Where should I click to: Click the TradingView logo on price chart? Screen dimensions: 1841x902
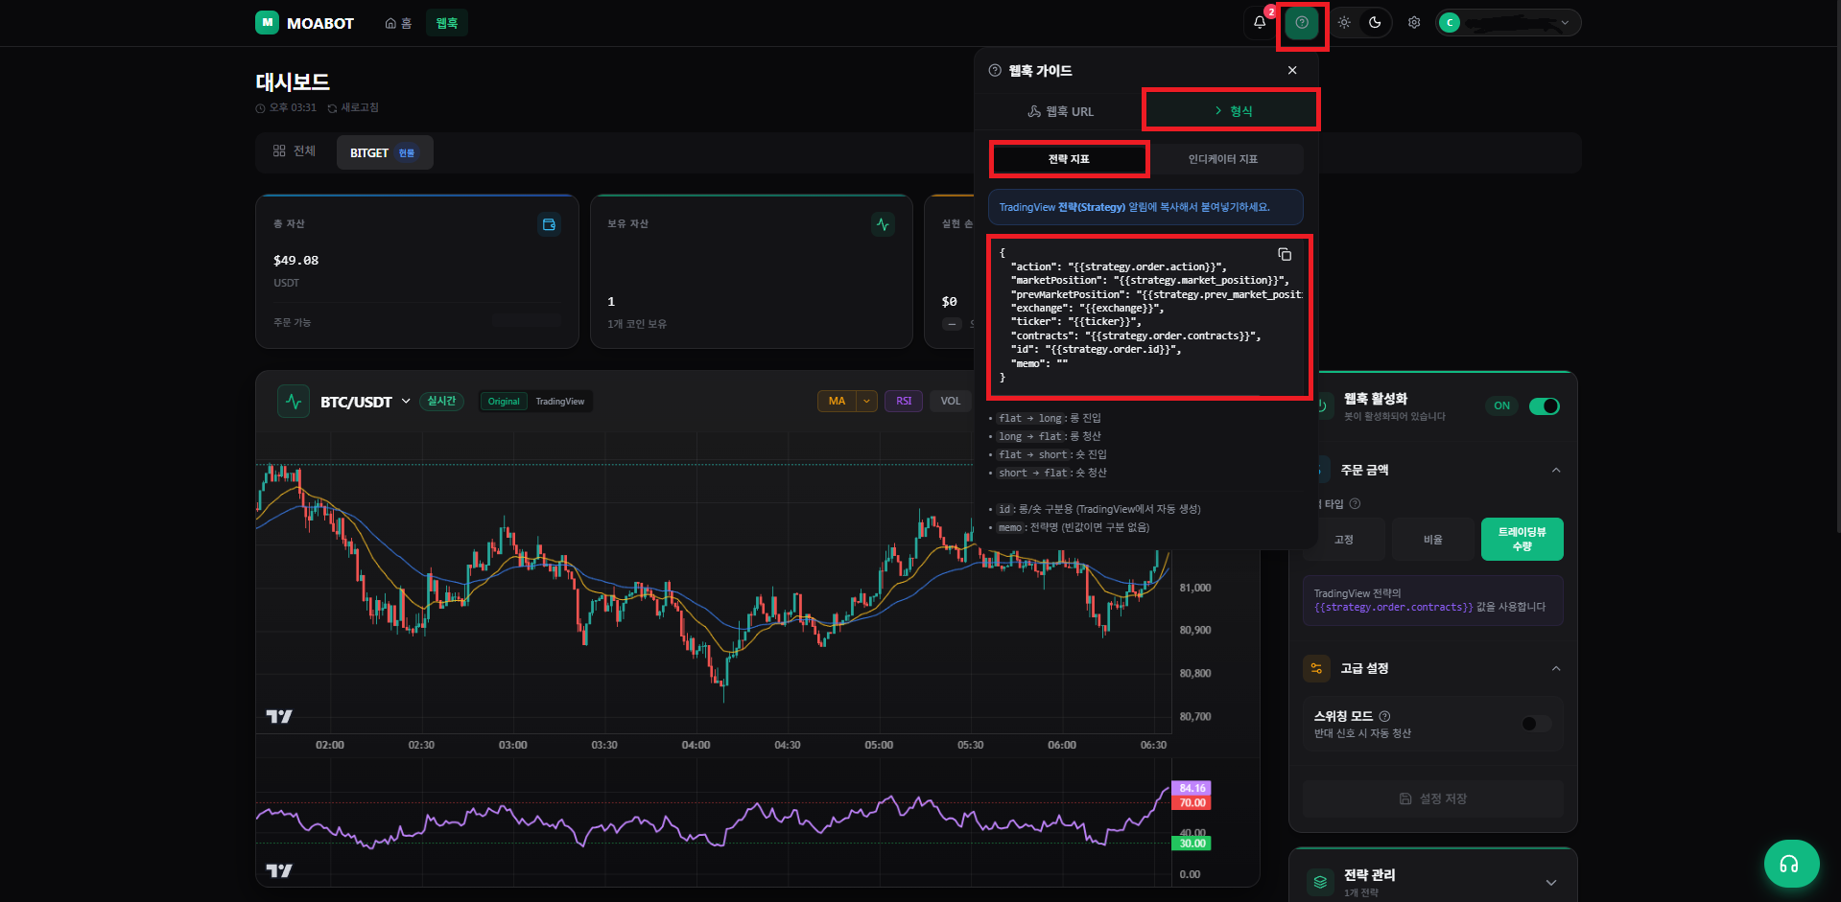point(279,716)
